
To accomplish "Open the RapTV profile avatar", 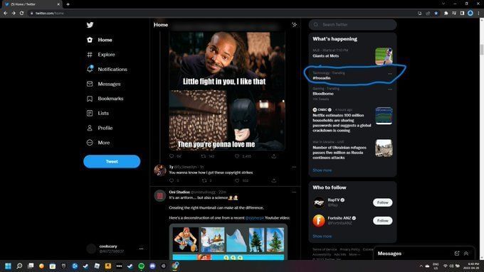I will [x=319, y=202].
